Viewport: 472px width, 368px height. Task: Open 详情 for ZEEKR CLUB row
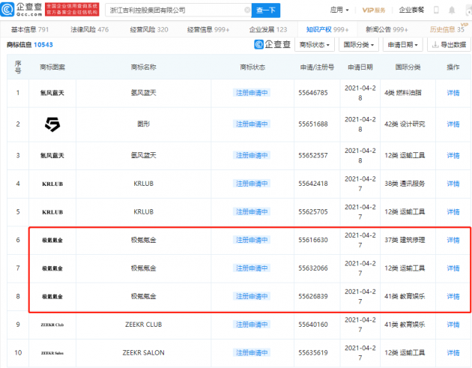pos(453,325)
